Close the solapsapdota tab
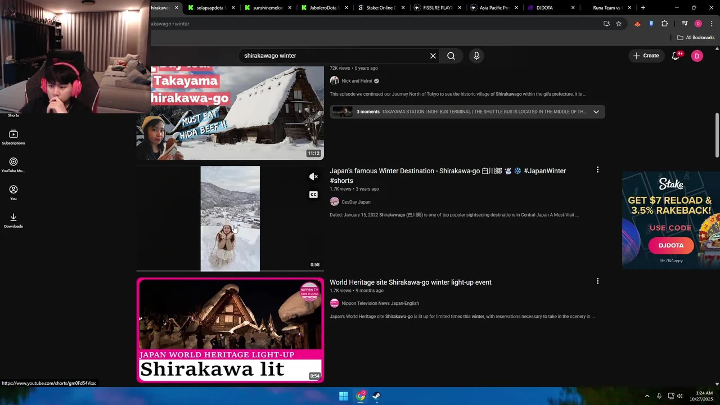 click(x=233, y=8)
